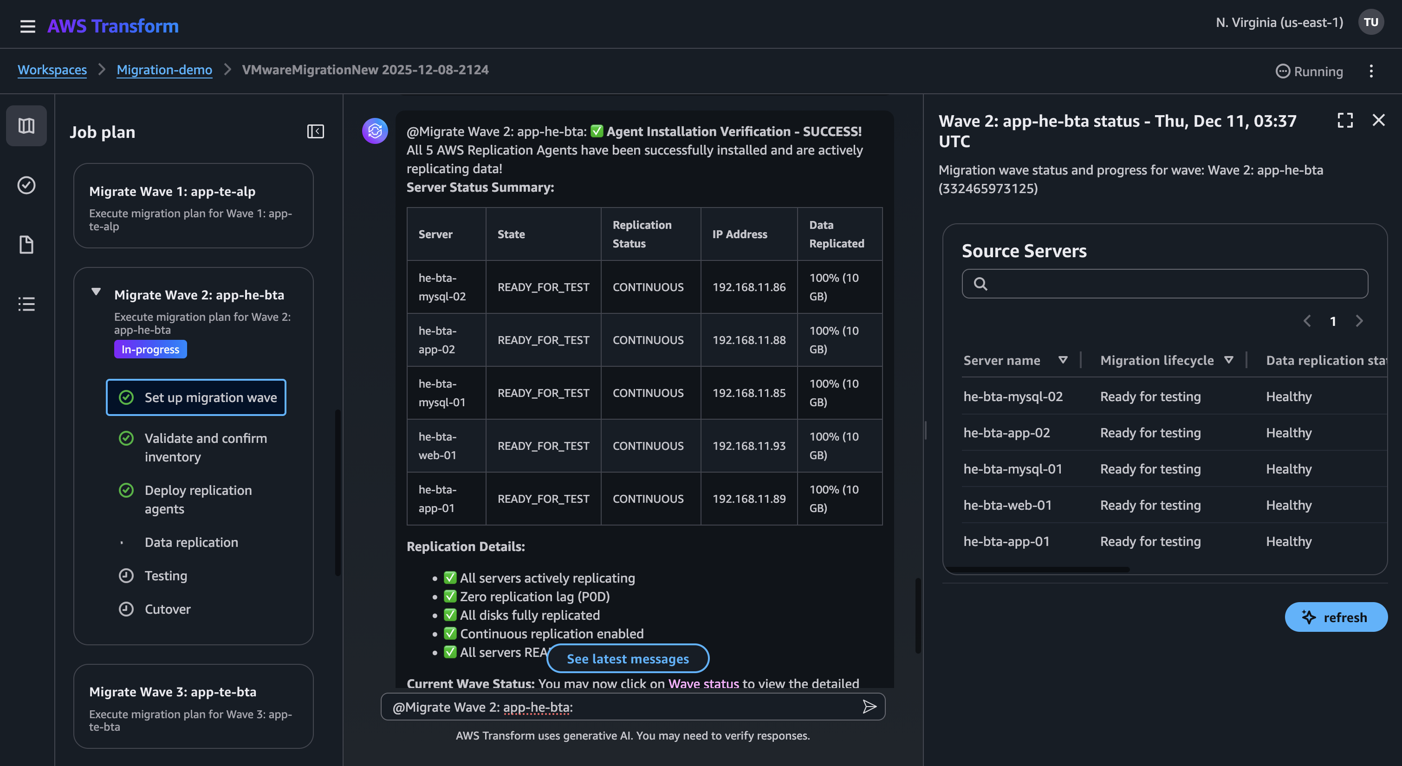Open the Migration-demo breadcrumb
The width and height of the screenshot is (1402, 766).
(x=164, y=70)
